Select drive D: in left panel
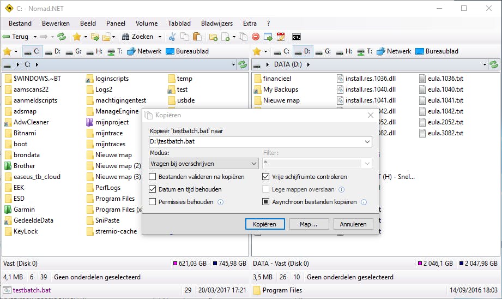The width and height of the screenshot is (502, 299). [53, 51]
